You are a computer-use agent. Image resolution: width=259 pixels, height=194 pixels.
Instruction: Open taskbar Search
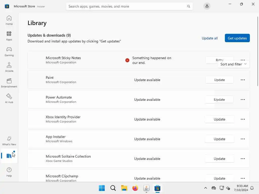(113, 188)
